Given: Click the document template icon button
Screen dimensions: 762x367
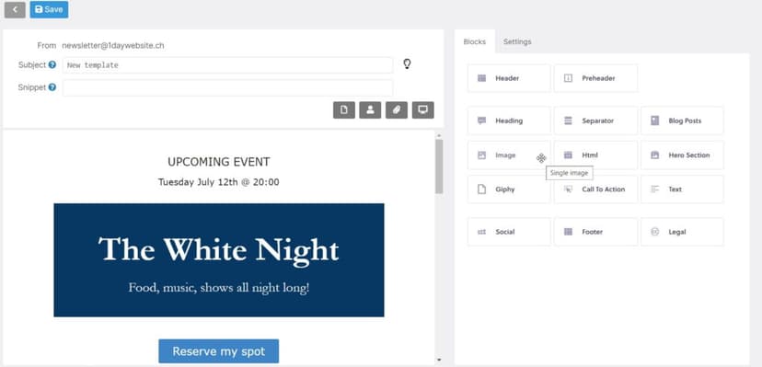Looking at the screenshot, I should pos(344,110).
